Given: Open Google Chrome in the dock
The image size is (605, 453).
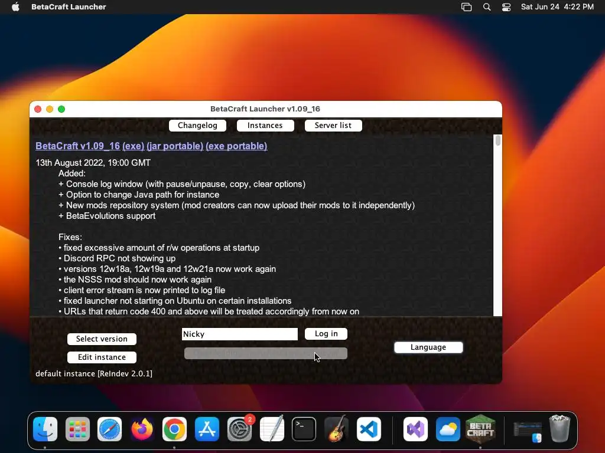Looking at the screenshot, I should pos(174,429).
